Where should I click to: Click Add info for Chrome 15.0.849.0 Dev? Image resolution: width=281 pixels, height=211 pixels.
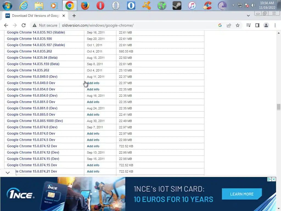(x=93, y=83)
